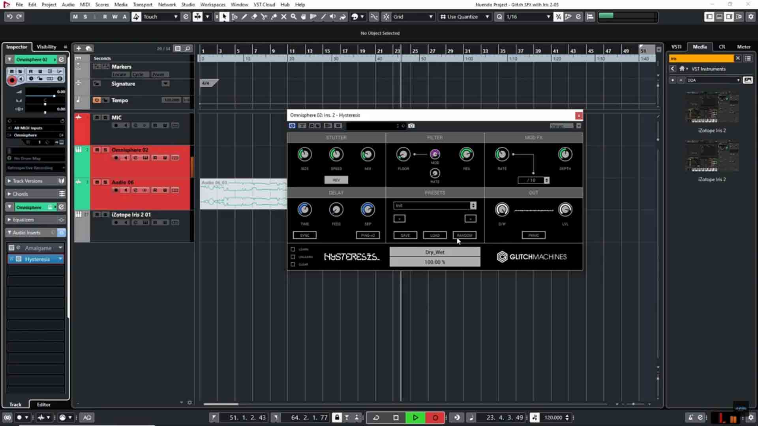
Task: Open the Init preset selector in Hysteresis
Action: tap(435, 206)
